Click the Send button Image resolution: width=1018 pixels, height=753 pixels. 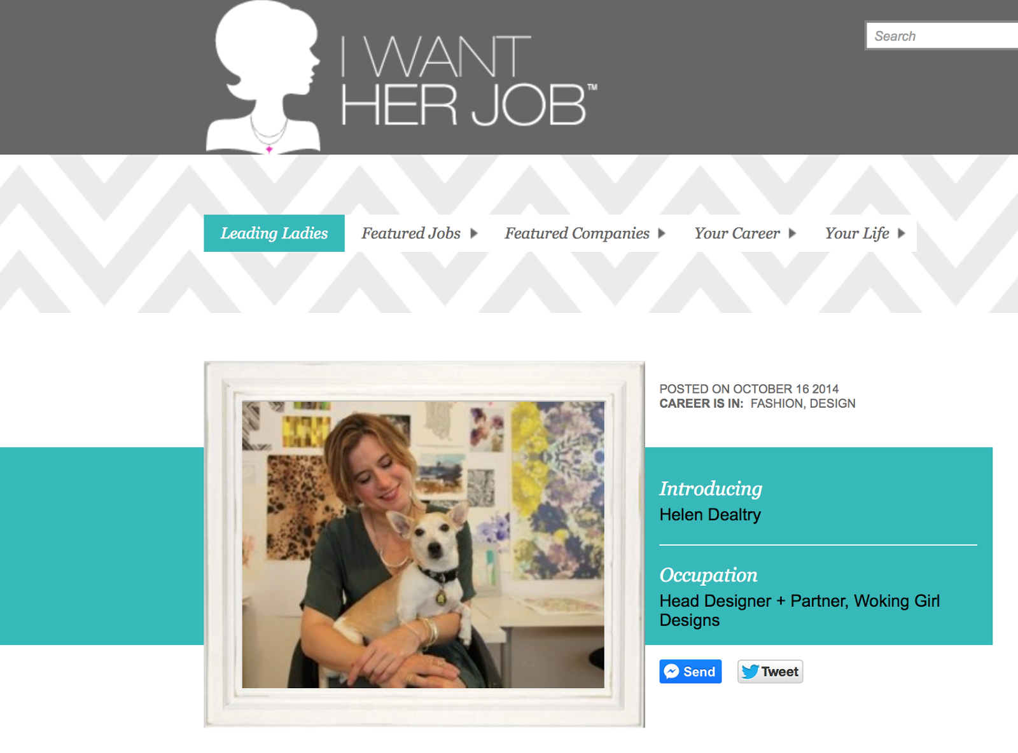pyautogui.click(x=690, y=672)
